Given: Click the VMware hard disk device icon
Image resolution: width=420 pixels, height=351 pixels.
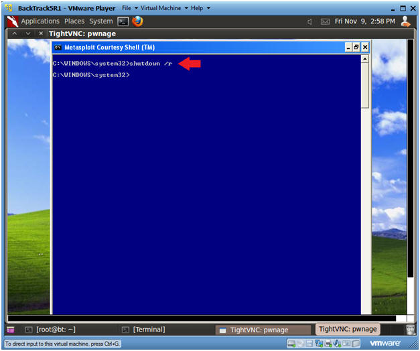Looking at the screenshot, I should [291, 343].
